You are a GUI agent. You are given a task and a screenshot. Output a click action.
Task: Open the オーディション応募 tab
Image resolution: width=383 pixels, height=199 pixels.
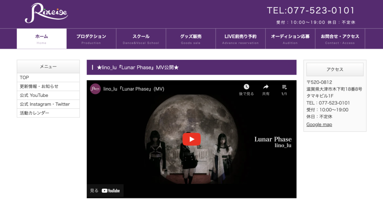pos(290,39)
